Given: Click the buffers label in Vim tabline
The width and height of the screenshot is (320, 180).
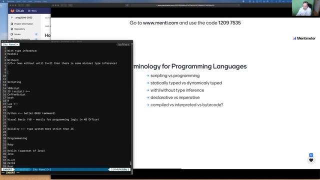Looking at the screenshot, I should point(123,44).
